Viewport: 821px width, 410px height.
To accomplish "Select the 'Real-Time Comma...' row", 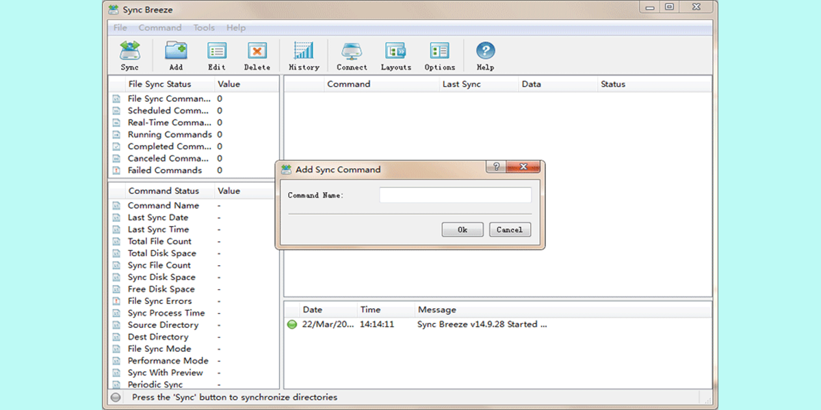I will (x=194, y=123).
